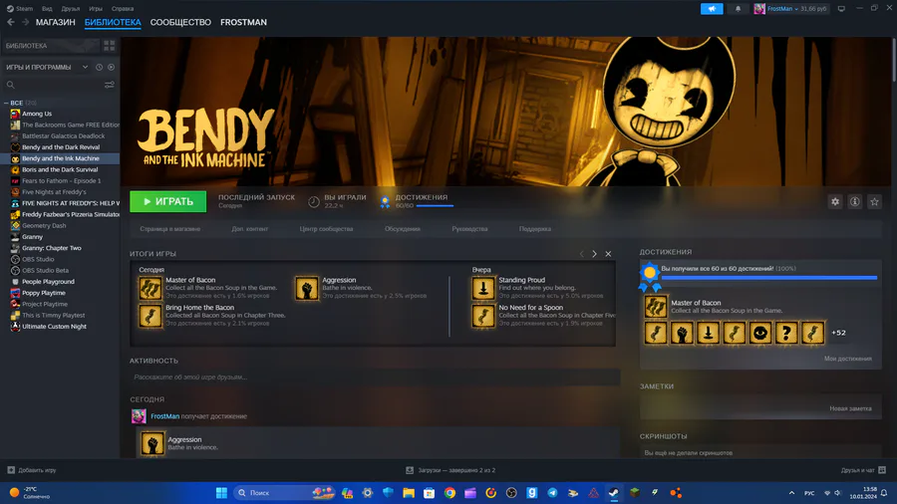
Task: Open File Explorer from taskbar
Action: (409, 493)
